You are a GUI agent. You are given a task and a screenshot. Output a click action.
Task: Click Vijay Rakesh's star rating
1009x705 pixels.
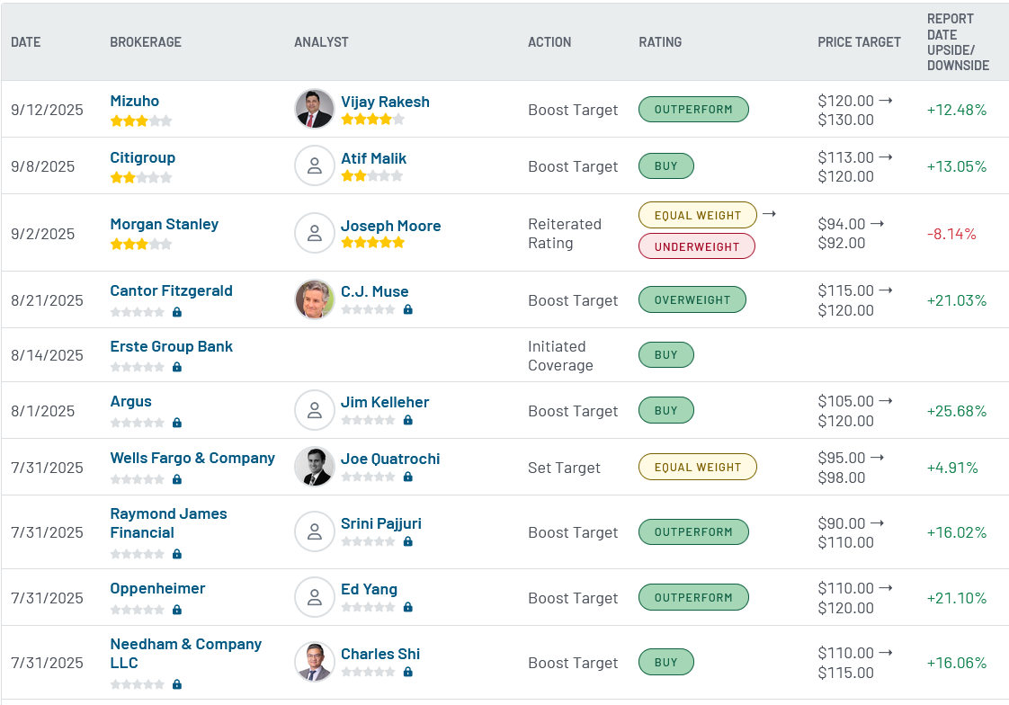pos(372,119)
